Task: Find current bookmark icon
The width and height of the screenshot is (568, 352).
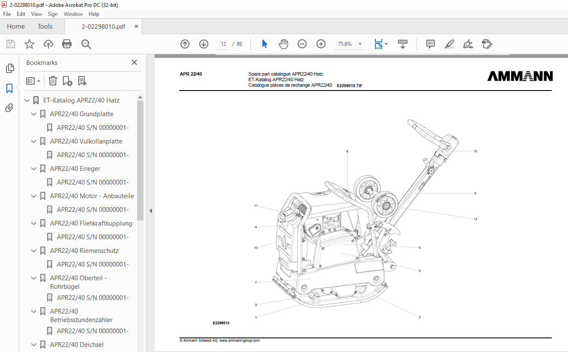Action: pos(82,81)
